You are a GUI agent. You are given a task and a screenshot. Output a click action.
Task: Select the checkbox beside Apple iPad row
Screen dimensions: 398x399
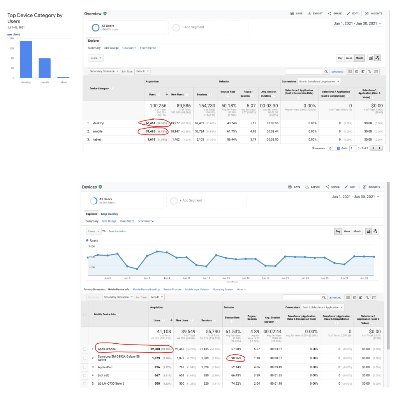85,367
